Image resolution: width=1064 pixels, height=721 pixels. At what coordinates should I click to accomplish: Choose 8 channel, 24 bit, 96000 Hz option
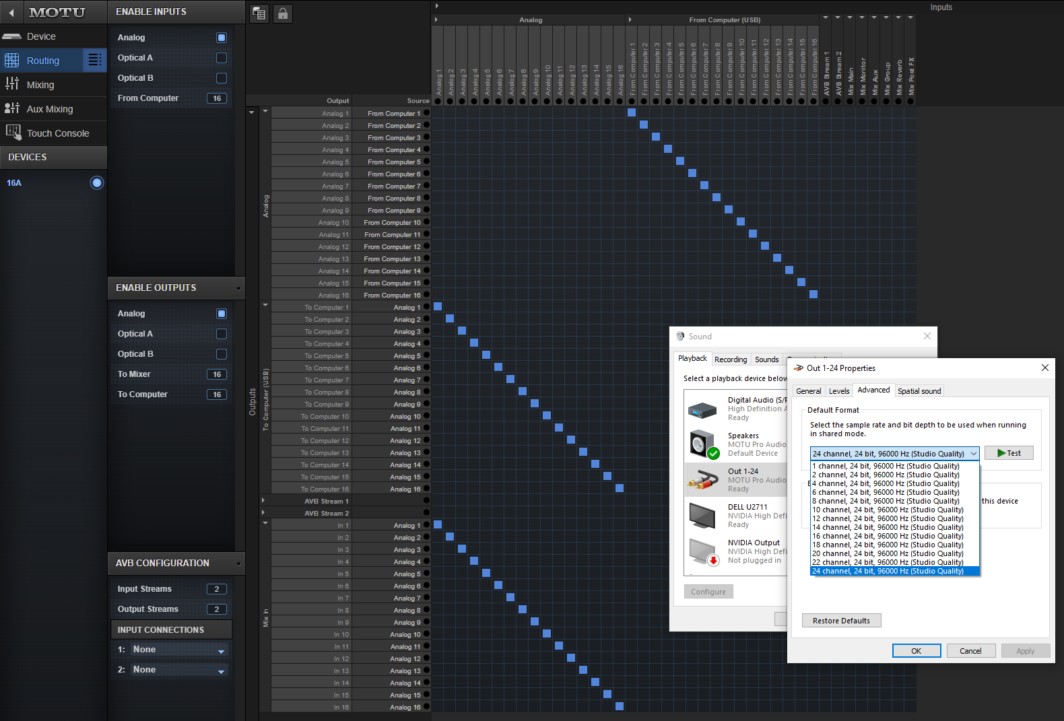[894, 501]
